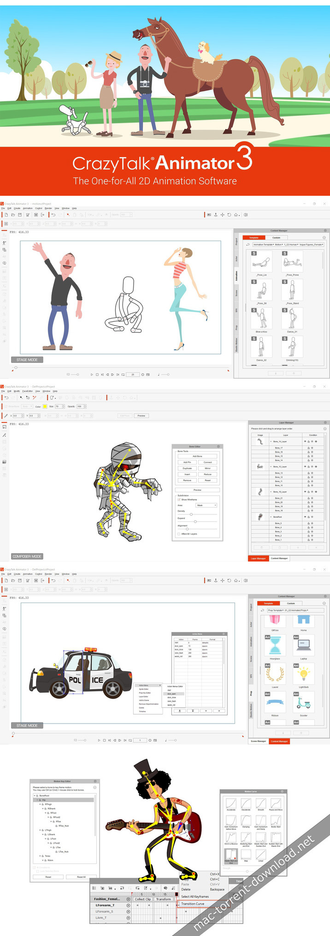Click COMPOSER MODE button

tap(27, 556)
